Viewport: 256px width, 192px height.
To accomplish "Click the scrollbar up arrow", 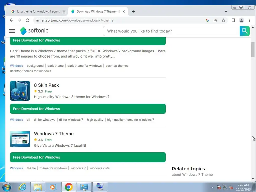I will pos(253,27).
